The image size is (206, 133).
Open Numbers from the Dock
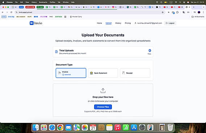coord(126,127)
